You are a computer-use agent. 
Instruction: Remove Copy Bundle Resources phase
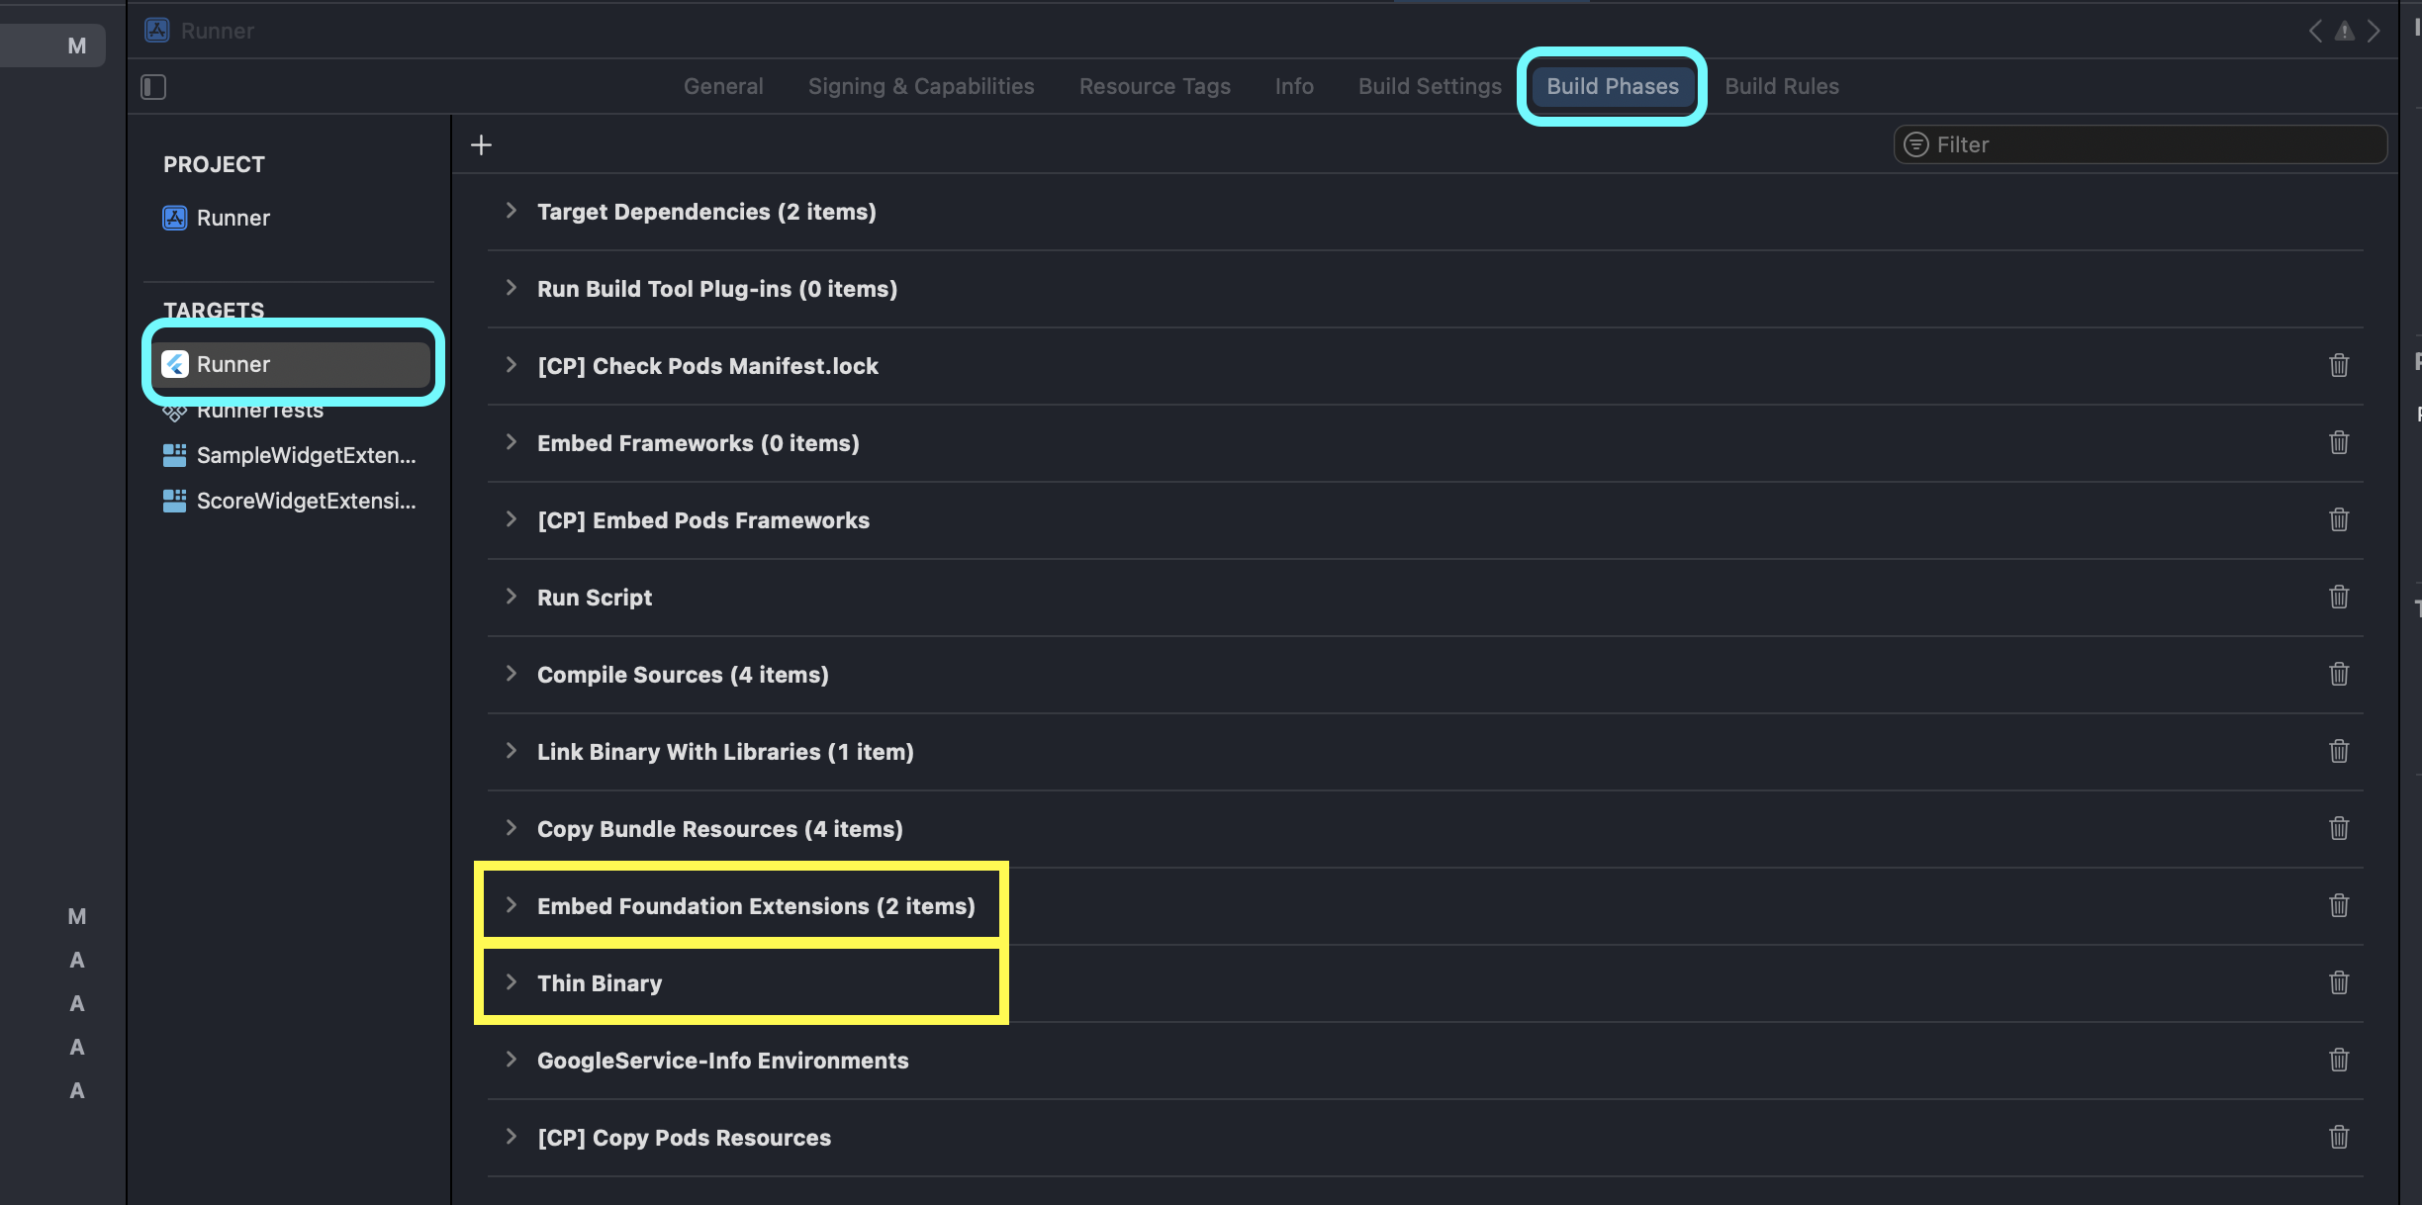click(2339, 828)
